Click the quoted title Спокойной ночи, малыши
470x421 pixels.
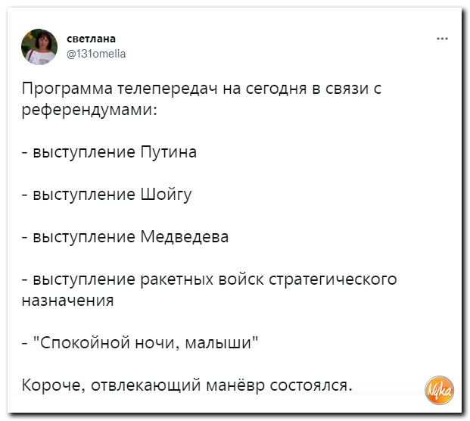coord(145,342)
